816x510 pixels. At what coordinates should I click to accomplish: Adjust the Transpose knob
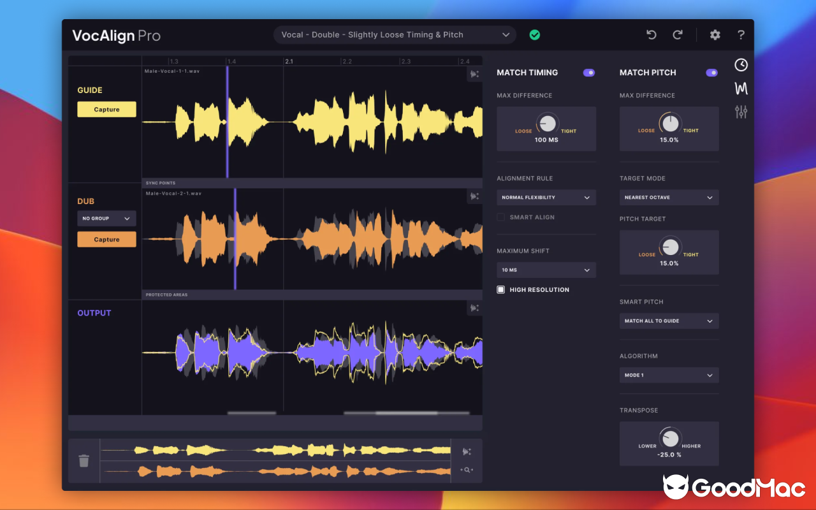(x=670, y=439)
